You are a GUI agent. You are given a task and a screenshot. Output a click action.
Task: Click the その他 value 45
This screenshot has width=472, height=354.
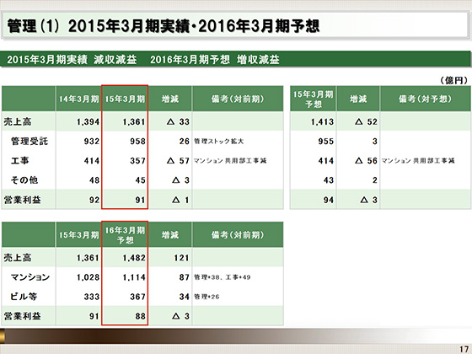tap(140, 180)
